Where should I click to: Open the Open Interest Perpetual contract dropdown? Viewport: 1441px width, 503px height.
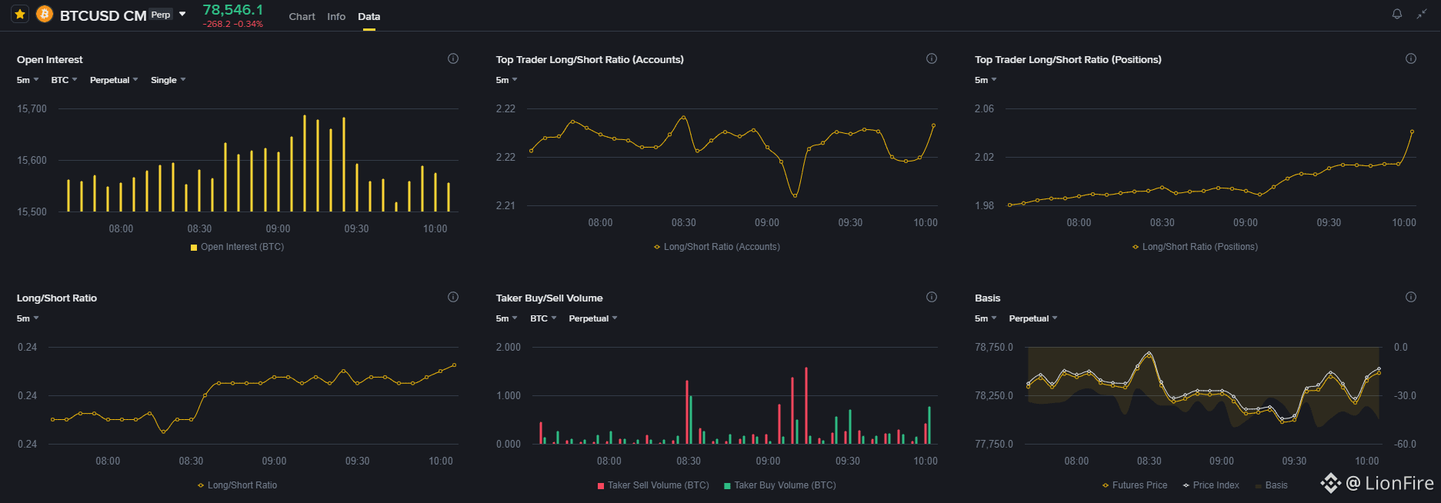point(114,80)
